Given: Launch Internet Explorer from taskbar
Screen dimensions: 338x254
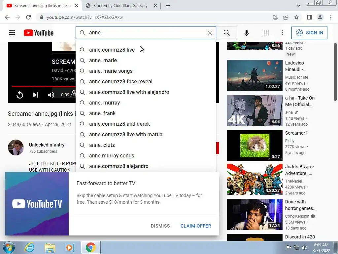Looking at the screenshot, I should point(29,247).
